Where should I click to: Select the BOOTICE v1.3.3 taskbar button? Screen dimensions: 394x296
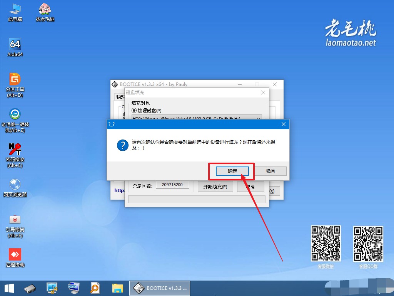tap(160, 288)
